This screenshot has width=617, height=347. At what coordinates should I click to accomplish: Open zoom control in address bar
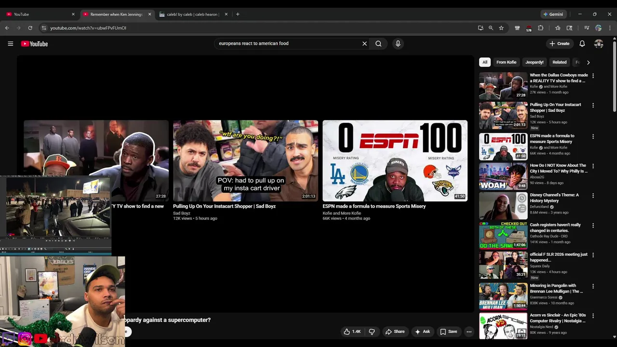point(491,28)
